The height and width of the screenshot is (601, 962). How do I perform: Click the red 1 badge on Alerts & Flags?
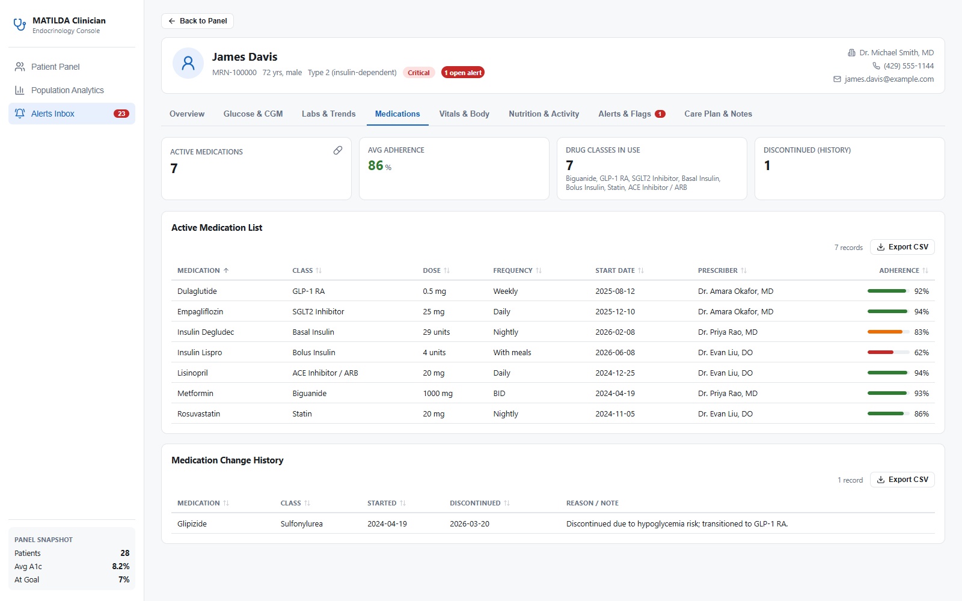(660, 114)
